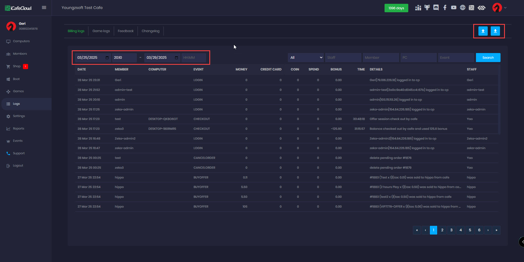Expand the All event filter dropdown
524x262 pixels.
tap(306, 58)
